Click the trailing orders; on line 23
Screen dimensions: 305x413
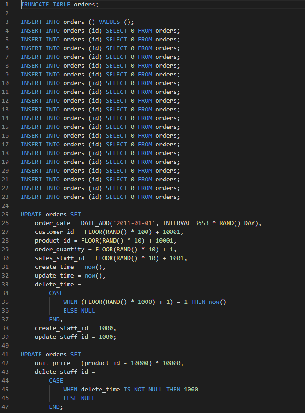click(x=168, y=197)
